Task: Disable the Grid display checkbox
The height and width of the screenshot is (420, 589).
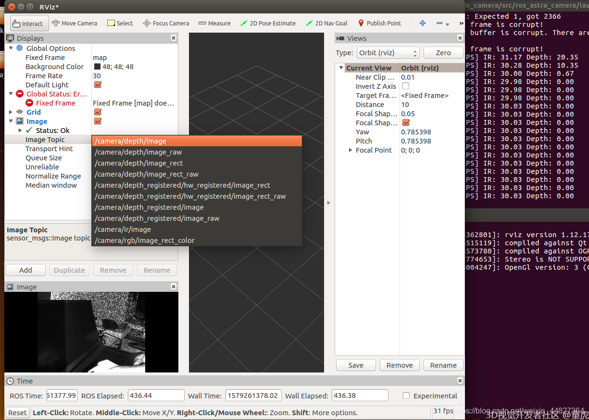Action: [98, 112]
